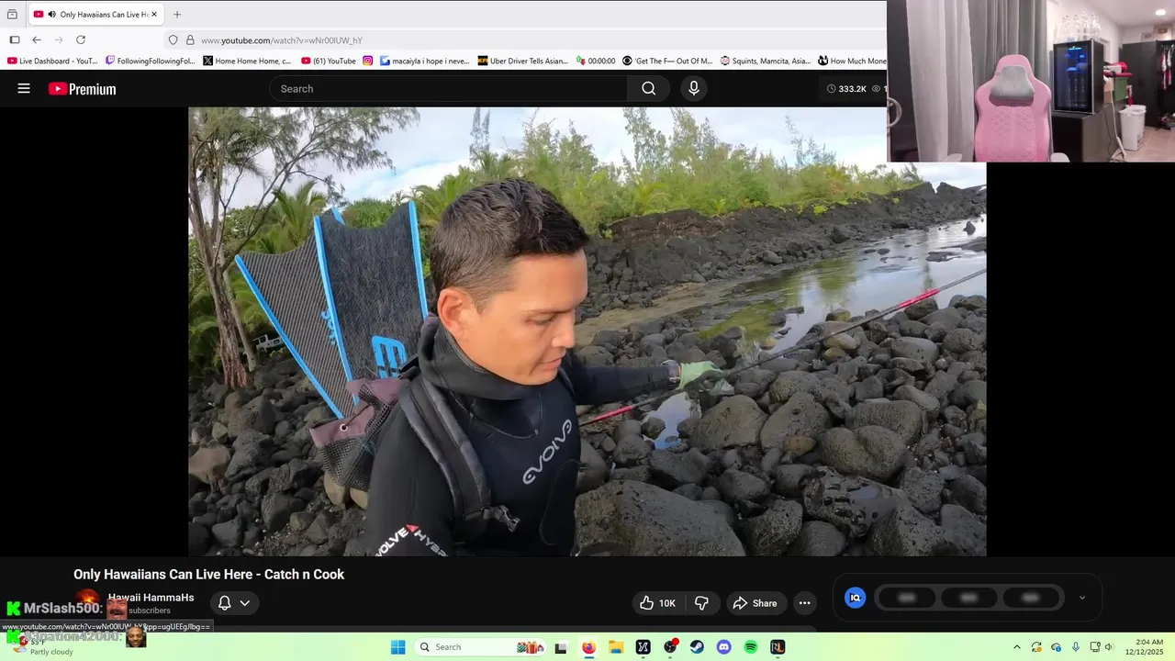
Task: Click the system tray microphone icon
Action: click(x=1075, y=647)
